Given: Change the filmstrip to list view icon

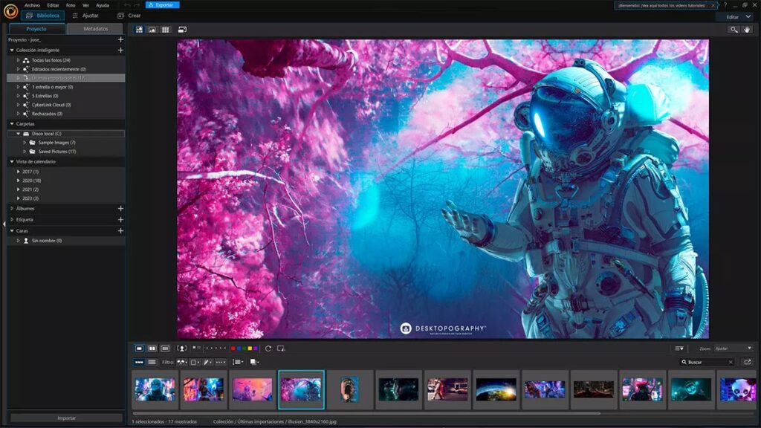Looking at the screenshot, I should [152, 363].
